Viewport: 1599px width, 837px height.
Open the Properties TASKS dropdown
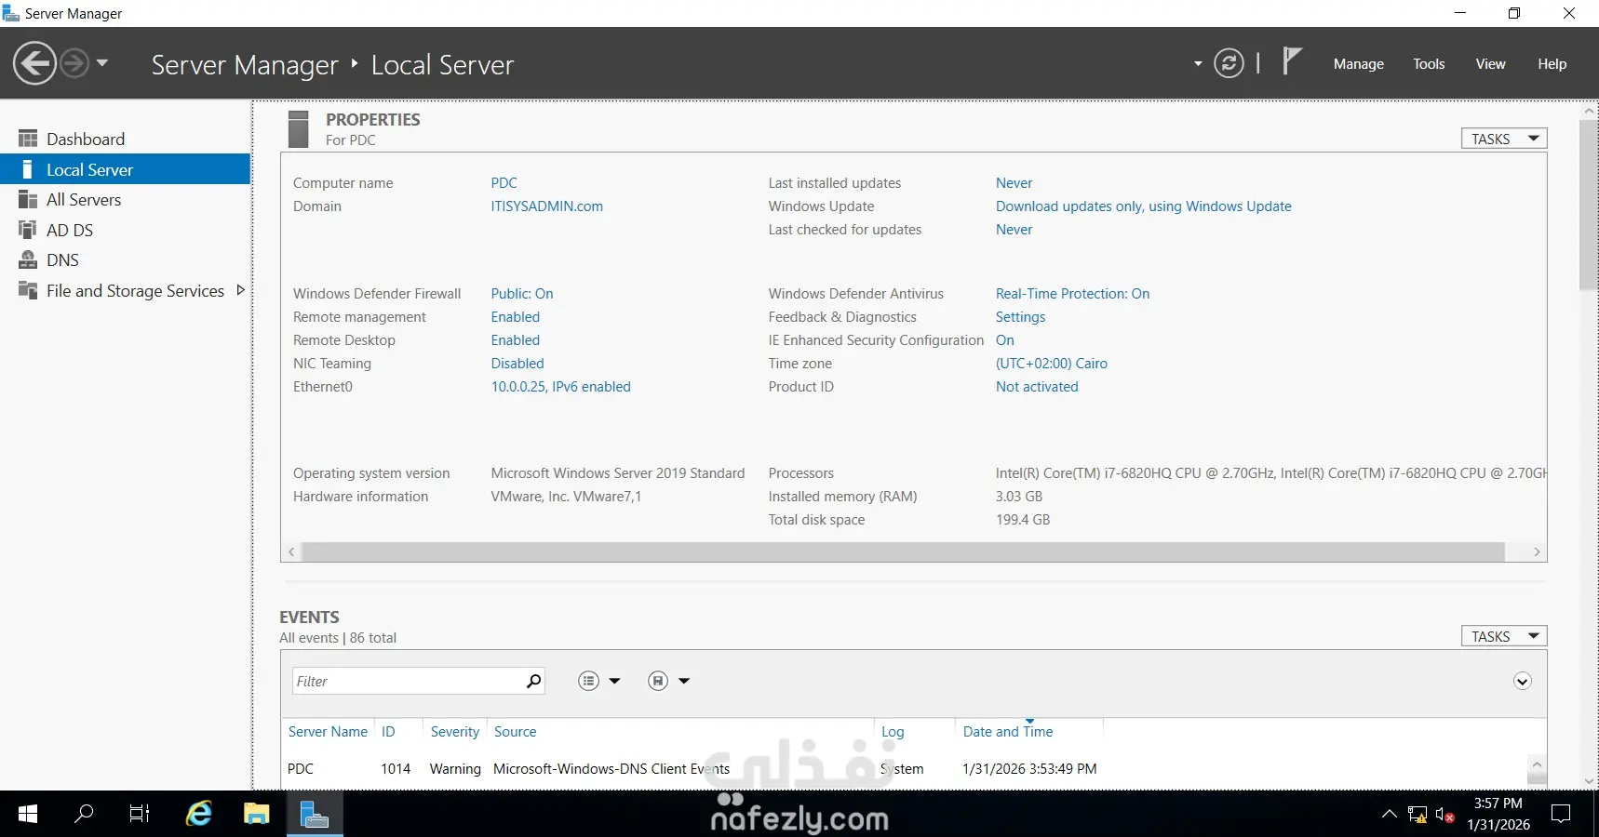tap(1504, 139)
